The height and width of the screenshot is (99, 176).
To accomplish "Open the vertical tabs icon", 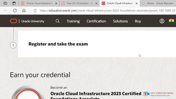I will pos(14,3).
